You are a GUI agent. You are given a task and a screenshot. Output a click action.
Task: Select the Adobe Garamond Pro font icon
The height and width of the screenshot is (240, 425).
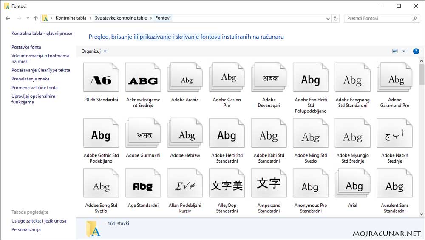pyautogui.click(x=395, y=77)
